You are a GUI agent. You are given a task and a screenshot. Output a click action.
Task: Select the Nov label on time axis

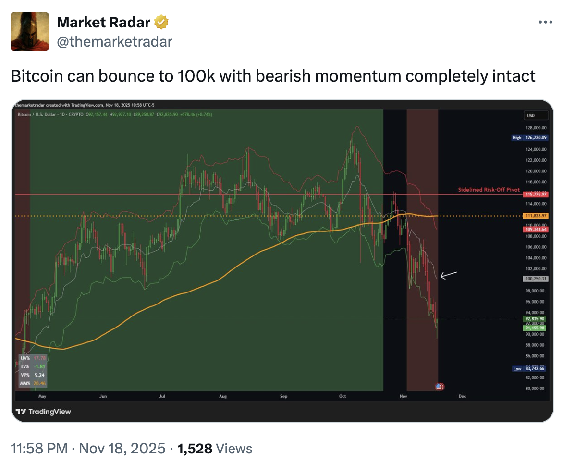[404, 396]
